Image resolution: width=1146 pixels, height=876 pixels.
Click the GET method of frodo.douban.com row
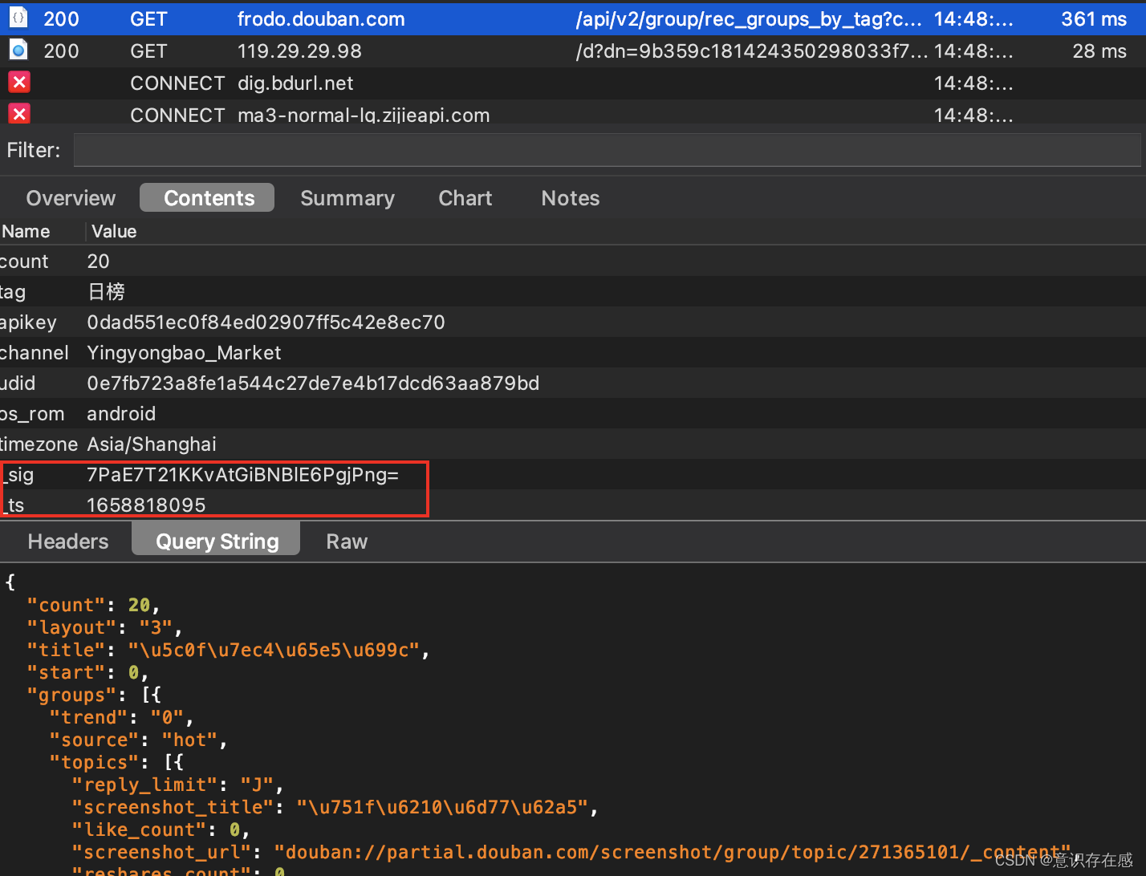pos(148,18)
